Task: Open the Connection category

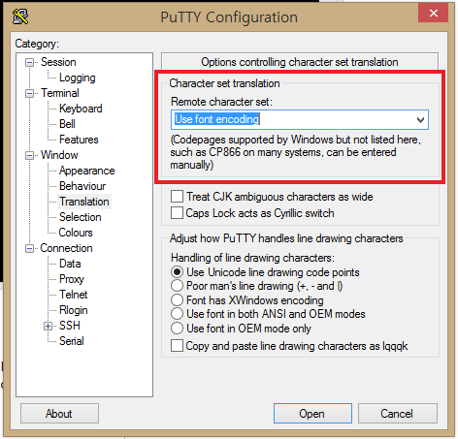Action: point(66,248)
